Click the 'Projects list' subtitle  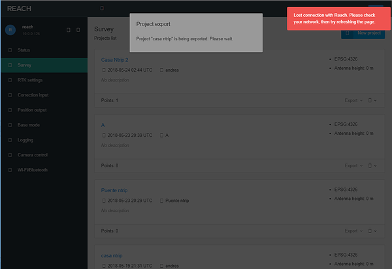[x=105, y=38]
